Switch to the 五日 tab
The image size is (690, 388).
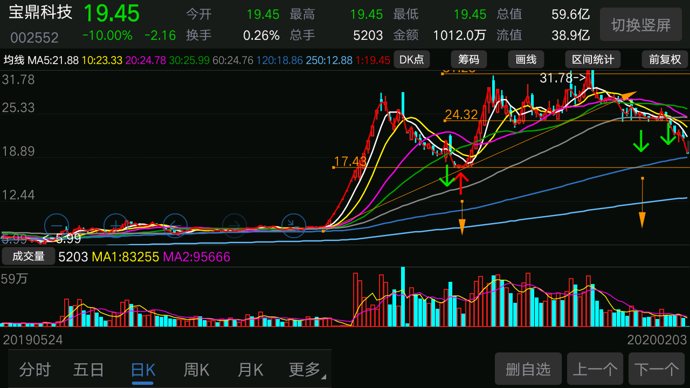pyautogui.click(x=88, y=370)
